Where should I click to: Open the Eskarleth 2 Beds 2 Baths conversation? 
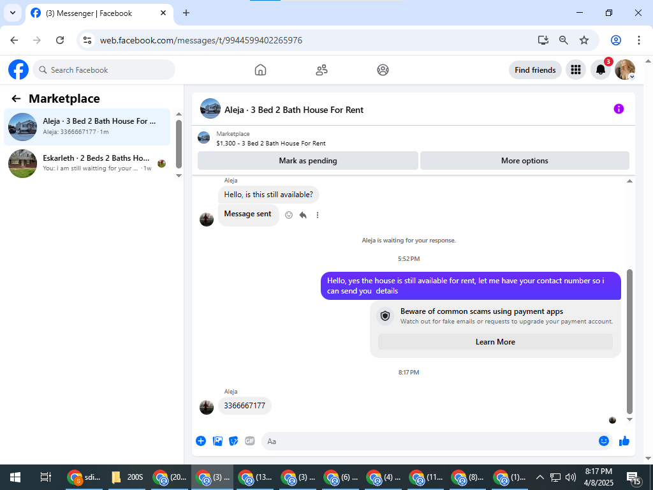pyautogui.click(x=87, y=163)
